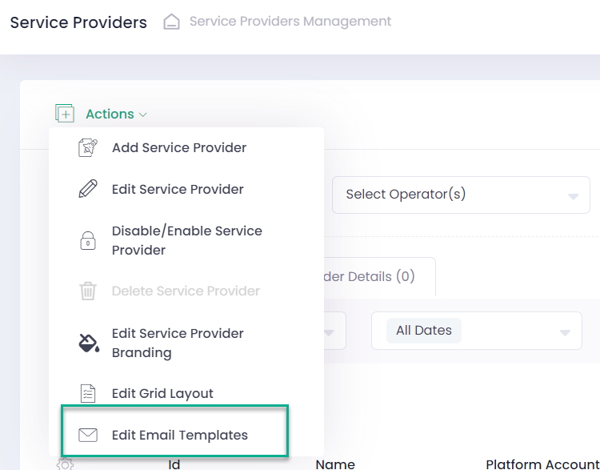Open the Service Providers Management breadcrumb link
The image size is (600, 470).
point(290,22)
